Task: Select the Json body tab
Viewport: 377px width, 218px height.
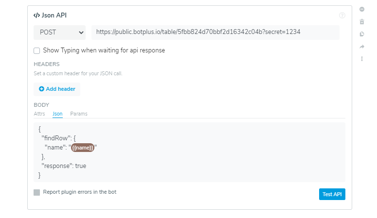Action: click(57, 114)
